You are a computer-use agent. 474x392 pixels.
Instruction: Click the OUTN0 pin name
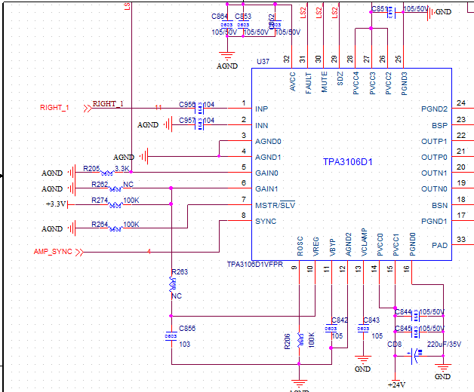[x=434, y=188]
